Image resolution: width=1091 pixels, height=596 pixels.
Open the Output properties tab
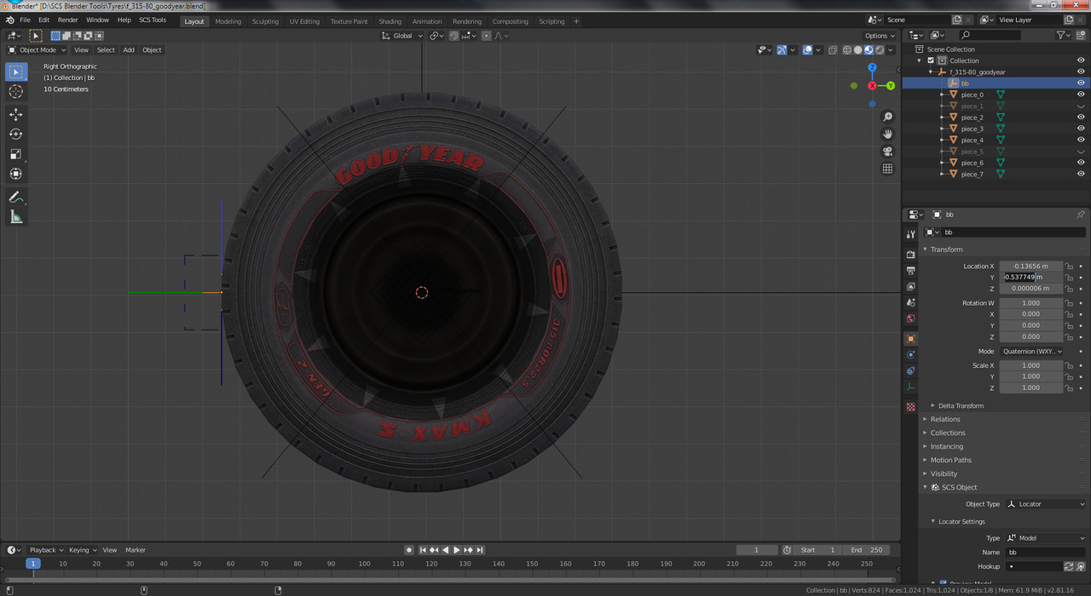[x=911, y=271]
